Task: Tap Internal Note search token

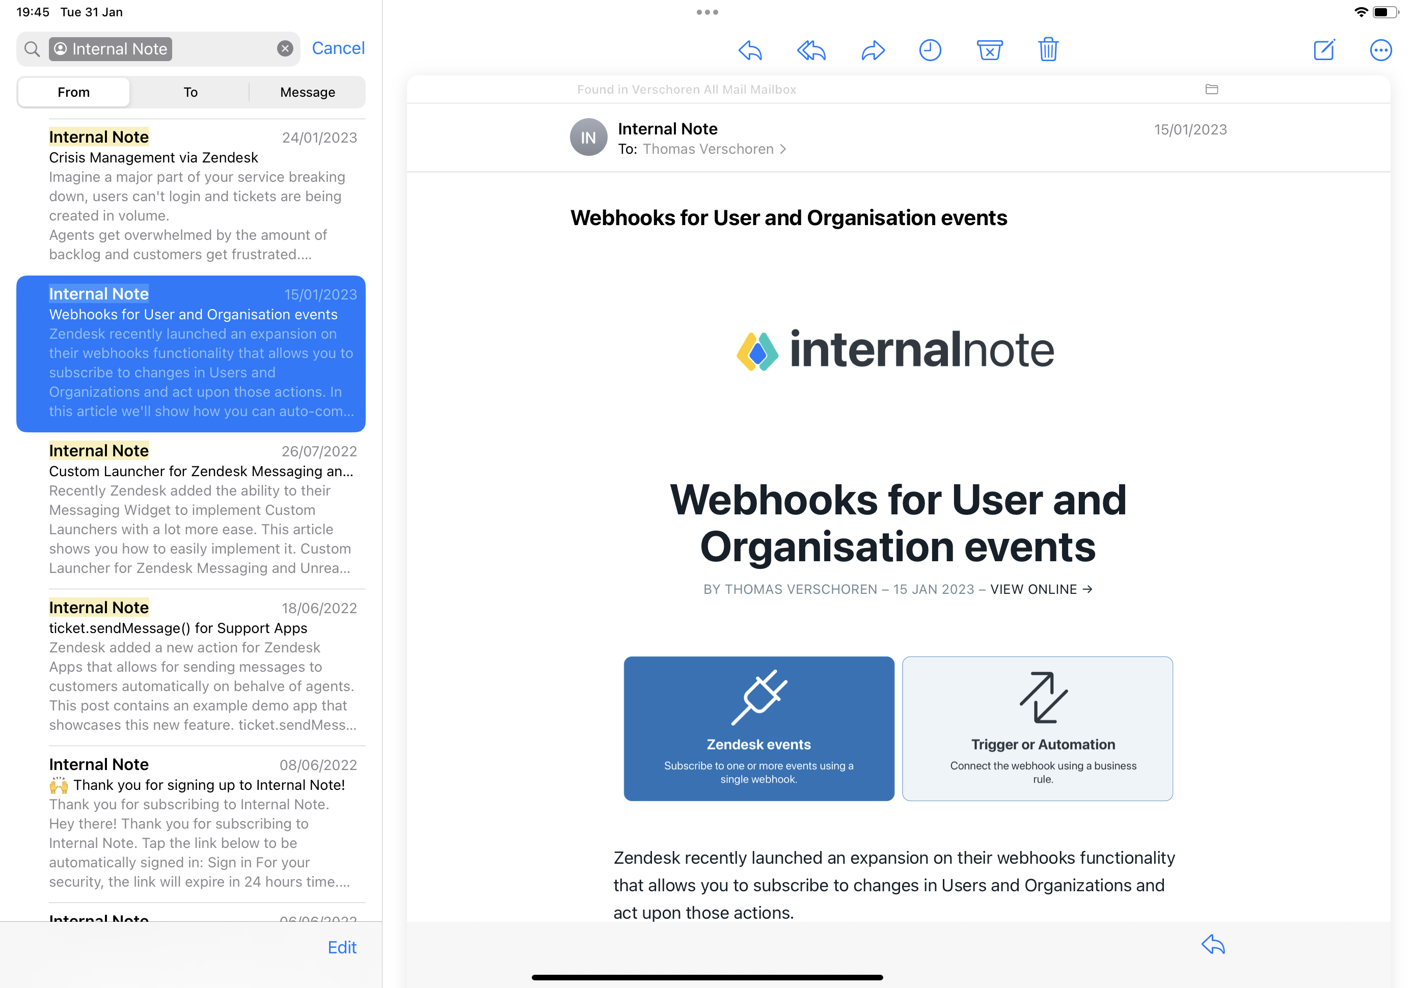Action: (x=111, y=49)
